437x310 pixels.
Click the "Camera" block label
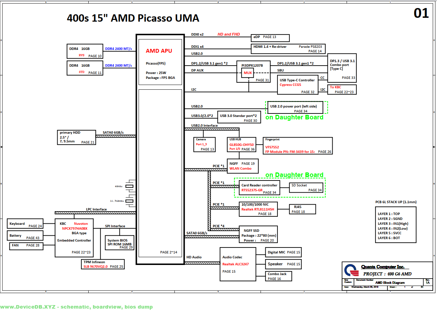pos(201,139)
